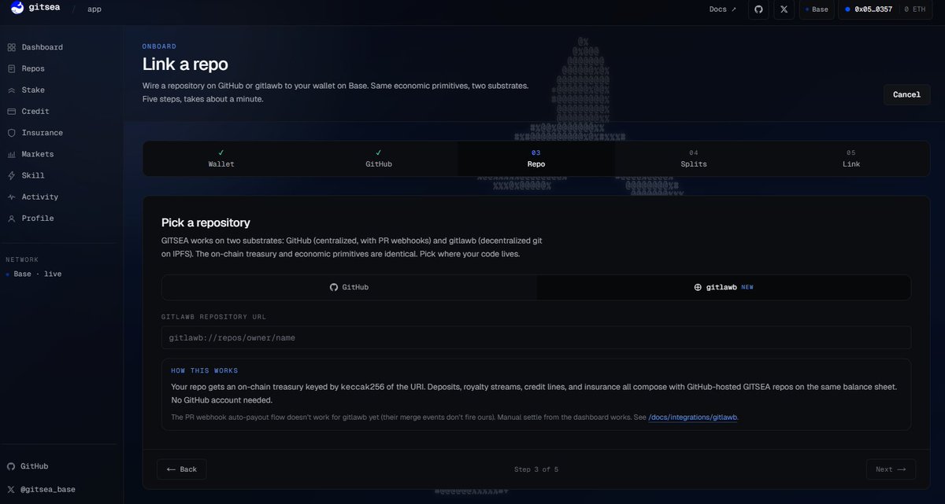This screenshot has width=945, height=504.
Task: Focus the gitlawb repository URL field
Action: coord(536,338)
